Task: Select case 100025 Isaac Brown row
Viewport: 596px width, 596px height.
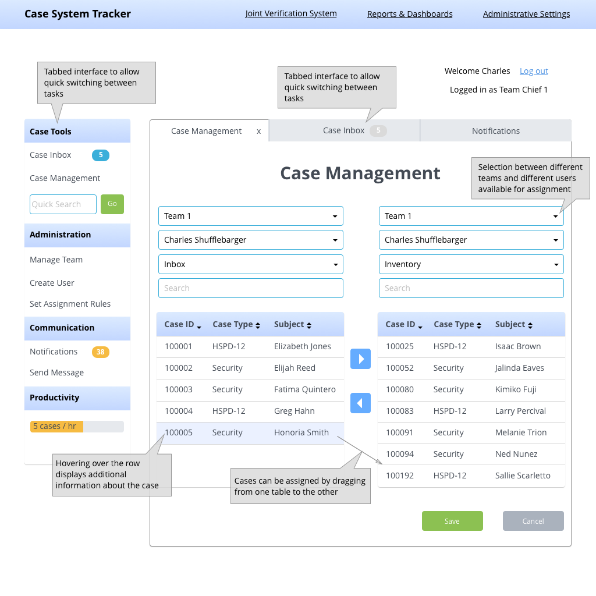Action: [471, 347]
